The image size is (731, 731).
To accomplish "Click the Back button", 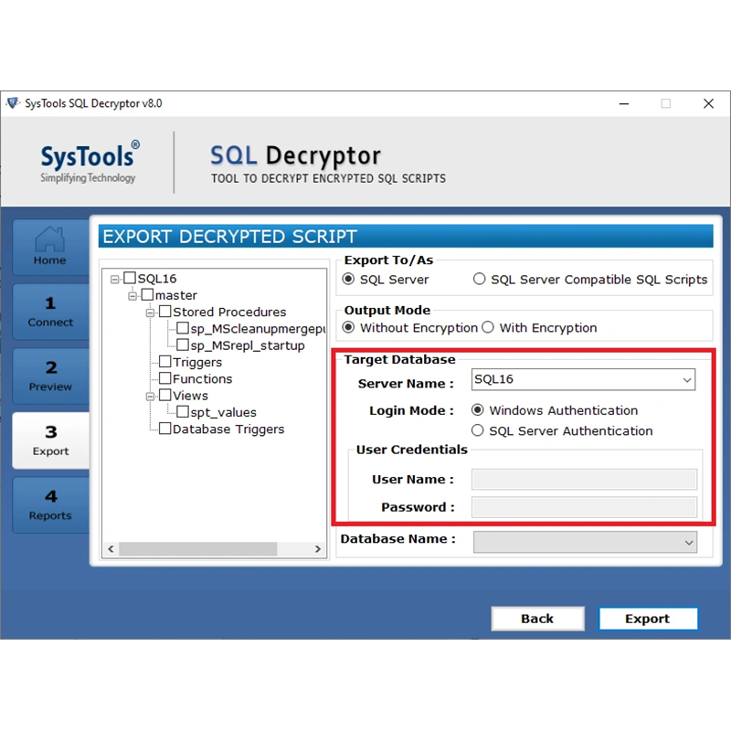I will [537, 619].
